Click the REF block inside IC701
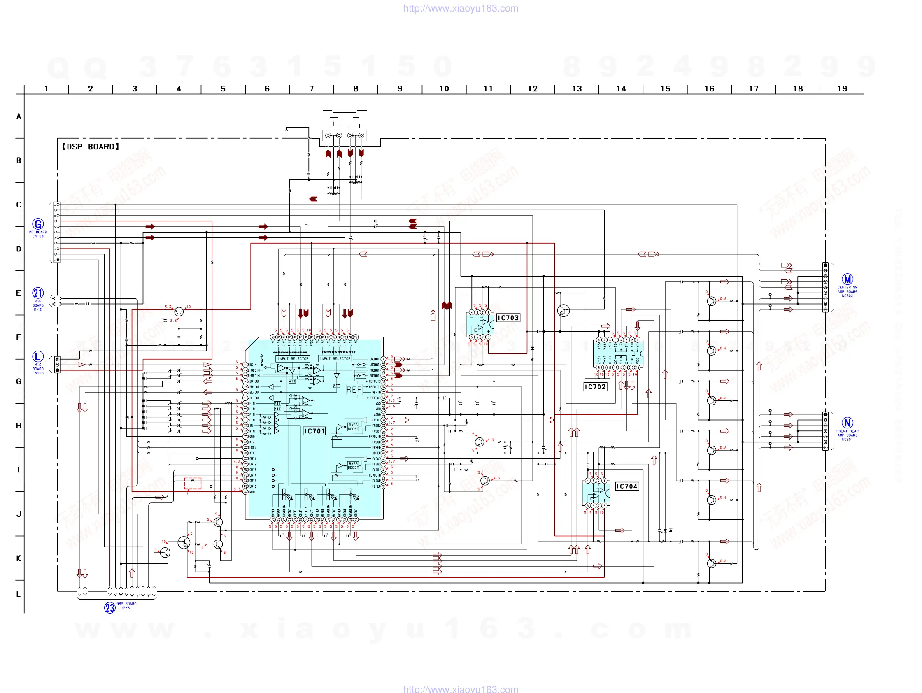Screen dimensions: 922x693 354,390
